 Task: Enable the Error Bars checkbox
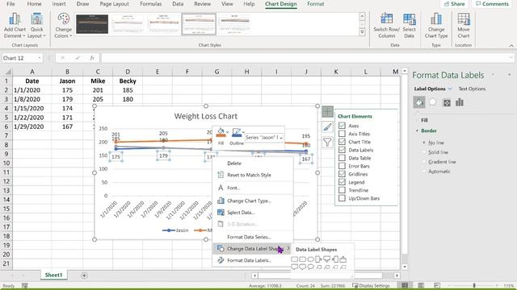click(x=342, y=166)
